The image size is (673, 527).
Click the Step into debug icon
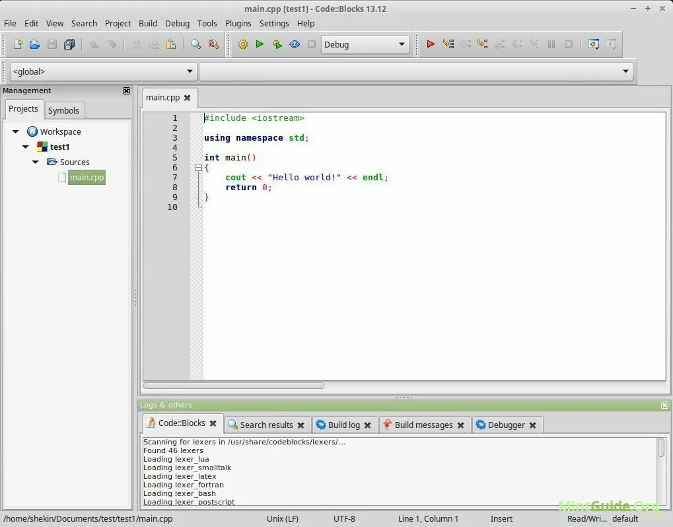click(x=482, y=44)
